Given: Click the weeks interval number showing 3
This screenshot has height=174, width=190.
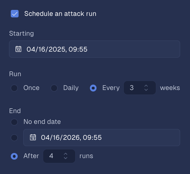Looking at the screenshot, I should click(132, 88).
